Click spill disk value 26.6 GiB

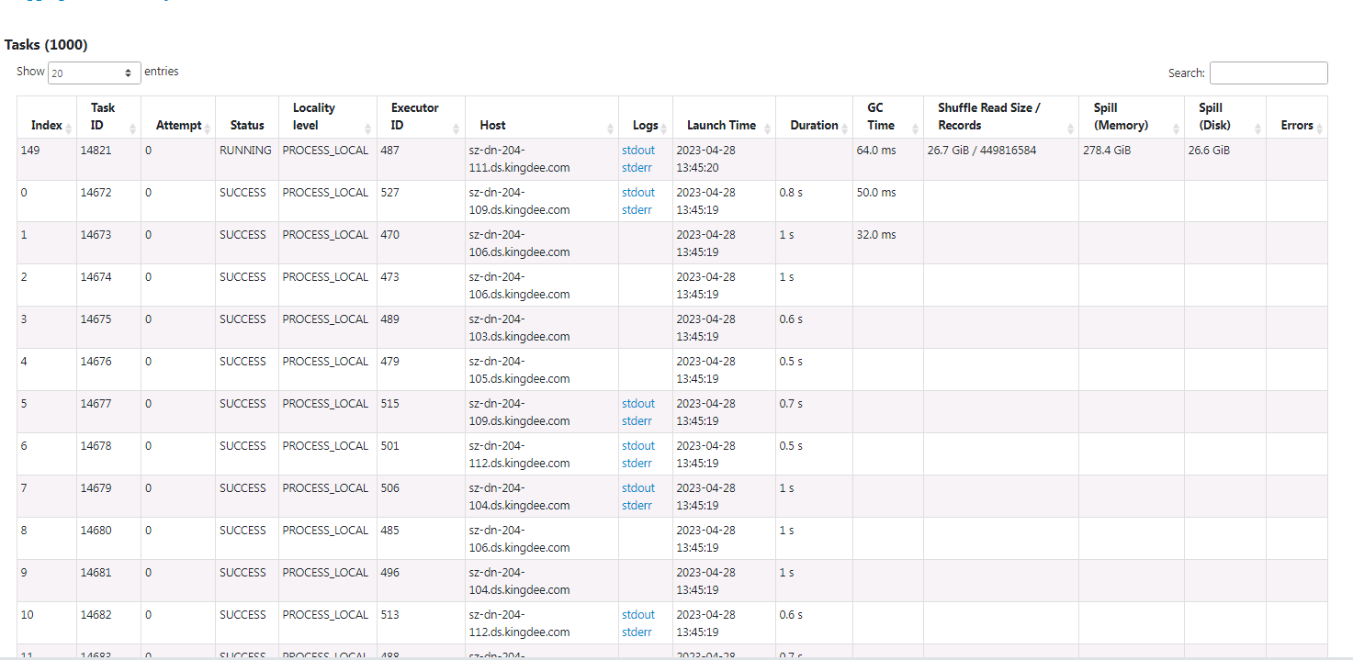click(x=1209, y=151)
